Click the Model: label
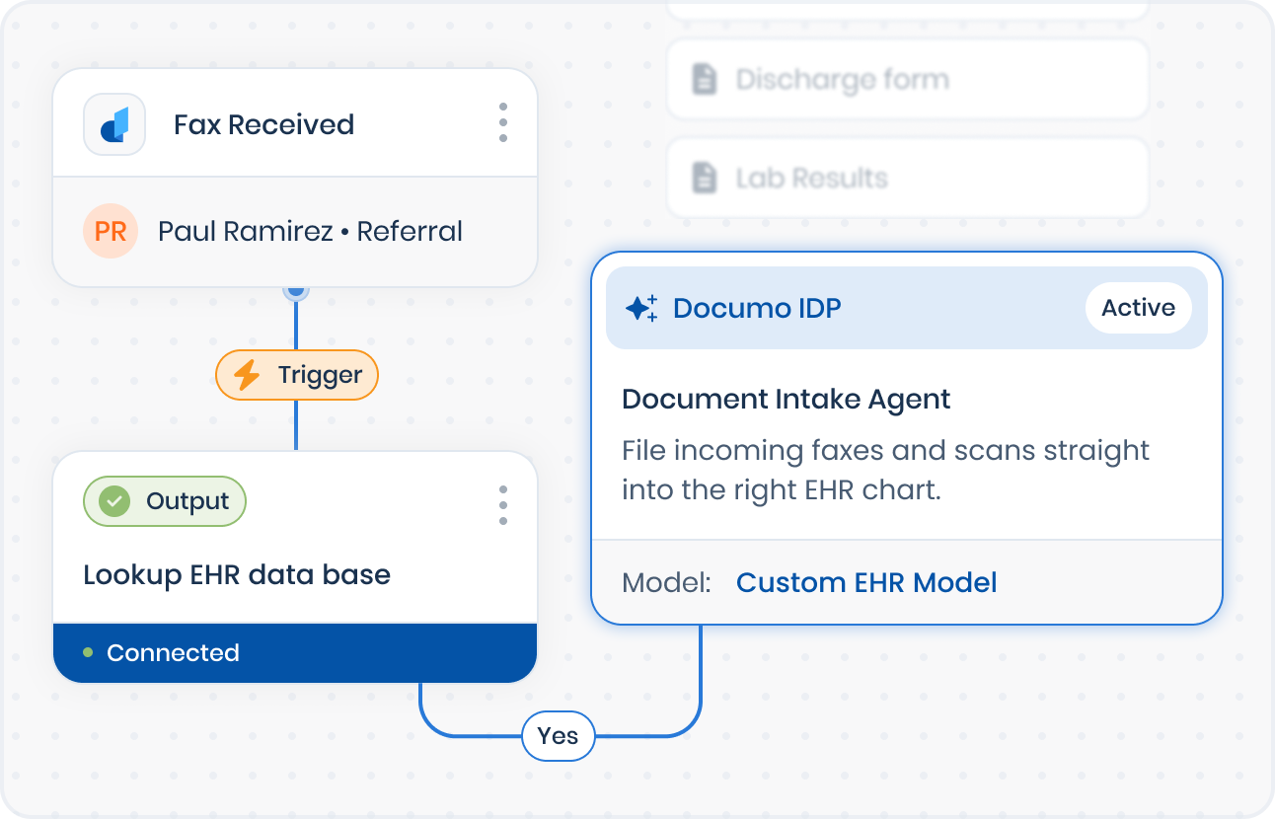 [x=666, y=582]
